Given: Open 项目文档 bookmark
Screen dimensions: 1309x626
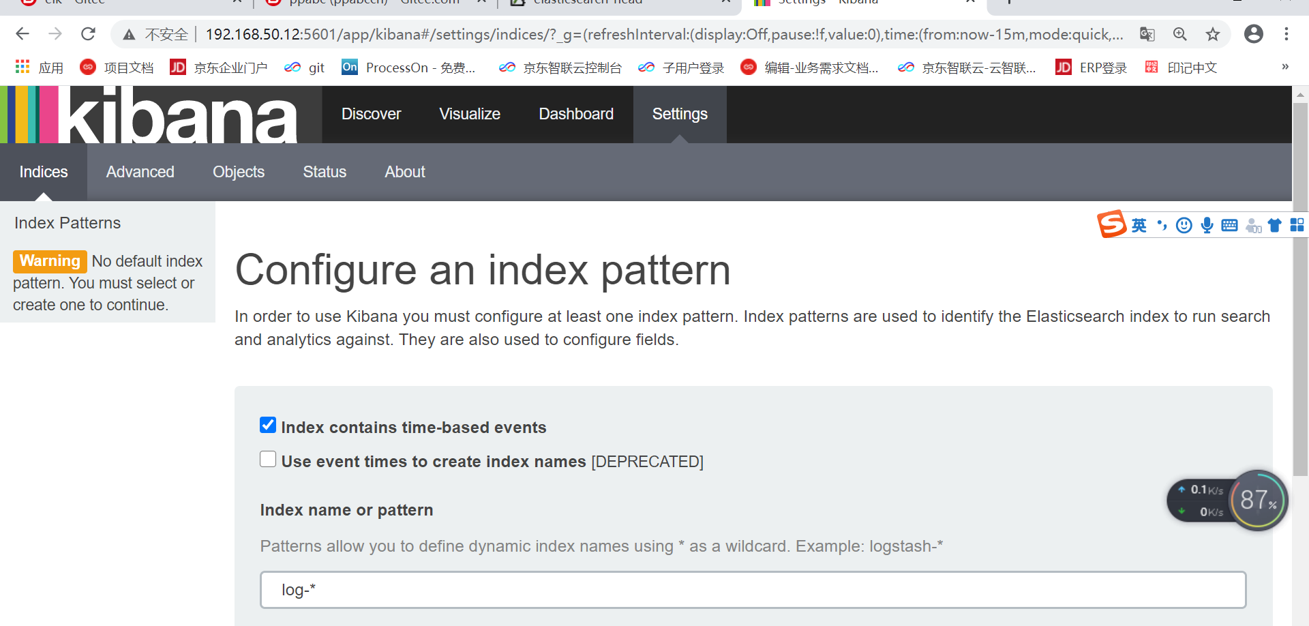Looking at the screenshot, I should 117,68.
